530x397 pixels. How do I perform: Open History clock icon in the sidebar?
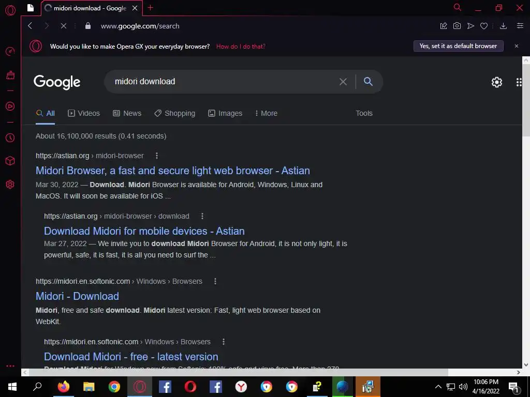pyautogui.click(x=10, y=138)
